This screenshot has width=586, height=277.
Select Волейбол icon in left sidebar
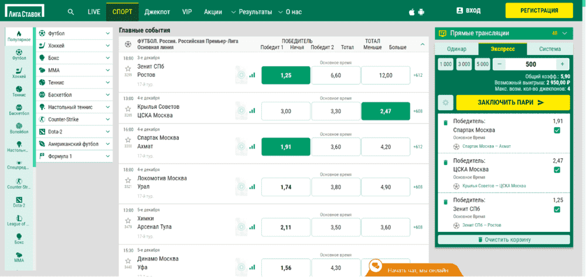[x=19, y=127]
